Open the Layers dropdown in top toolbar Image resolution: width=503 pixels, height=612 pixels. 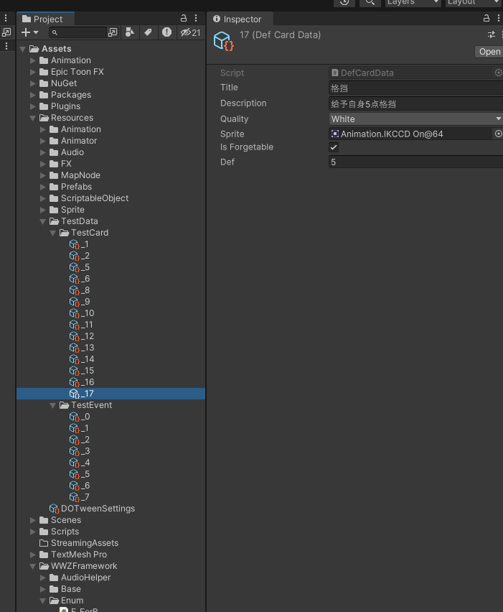pyautogui.click(x=413, y=3)
